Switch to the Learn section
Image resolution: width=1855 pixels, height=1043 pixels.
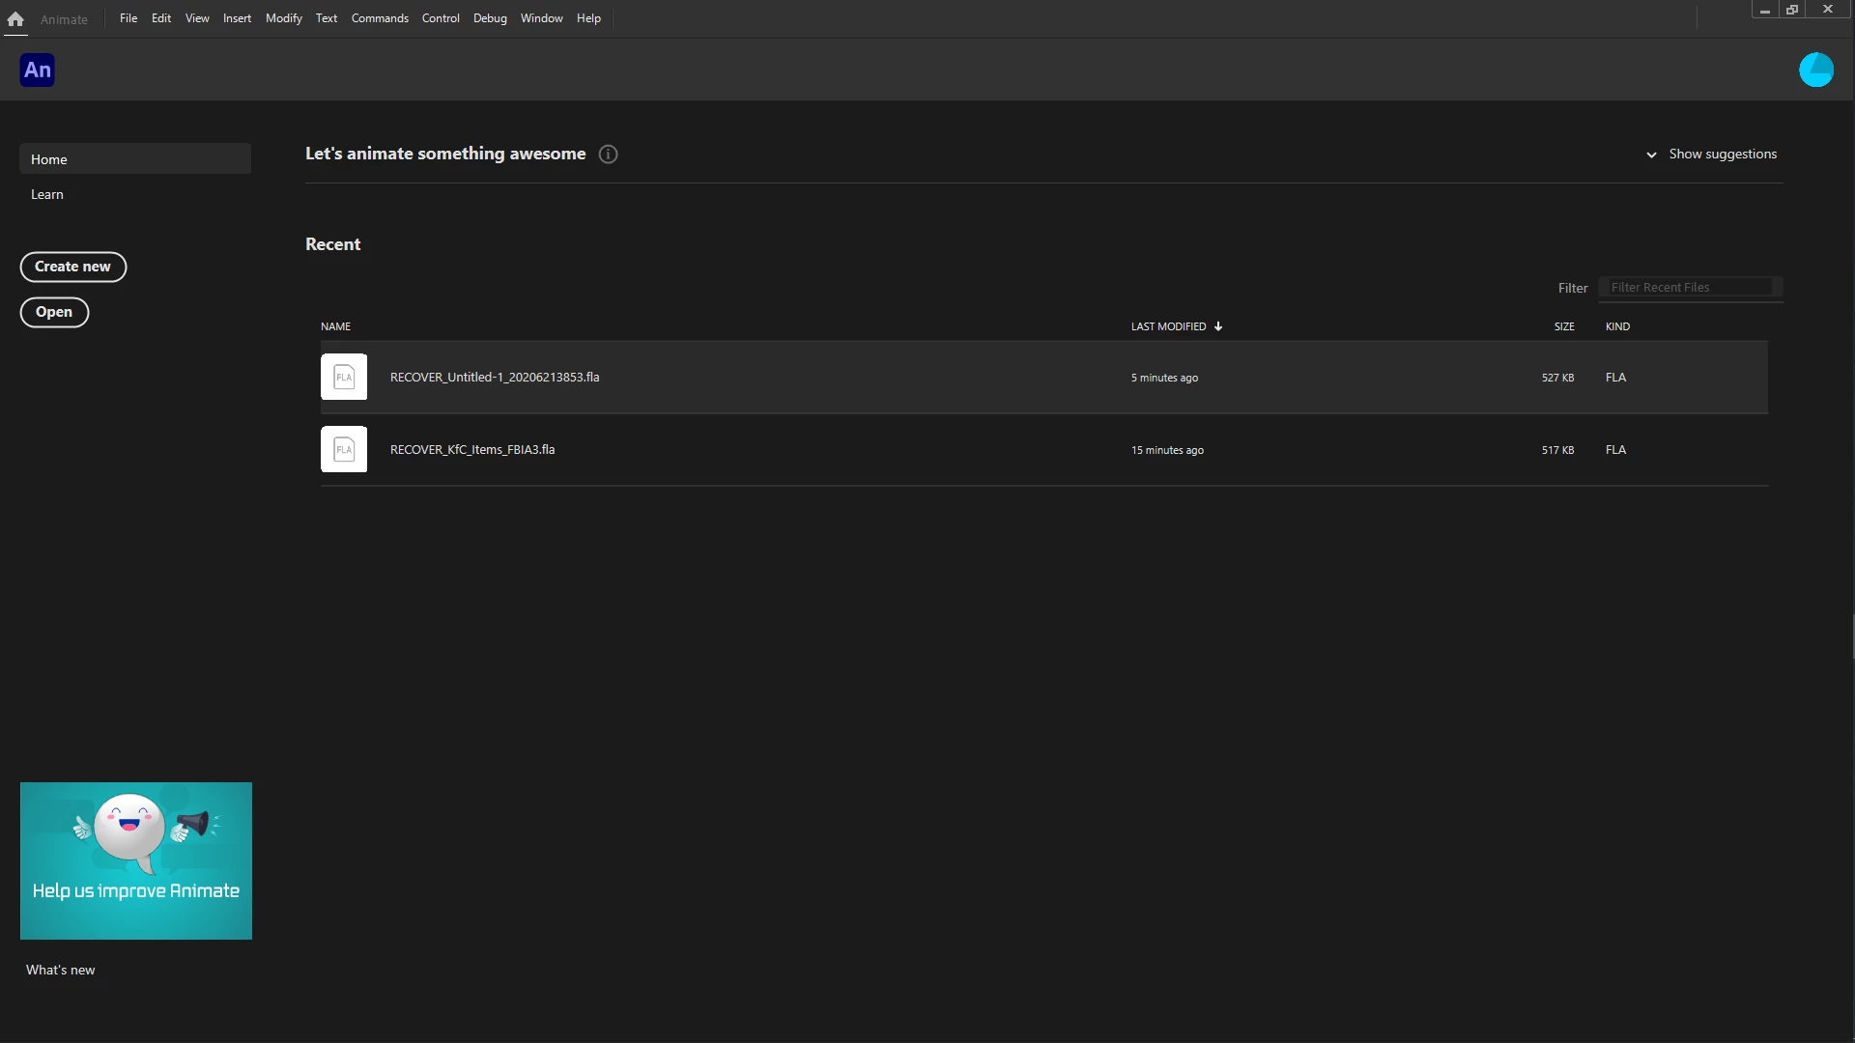coord(47,194)
